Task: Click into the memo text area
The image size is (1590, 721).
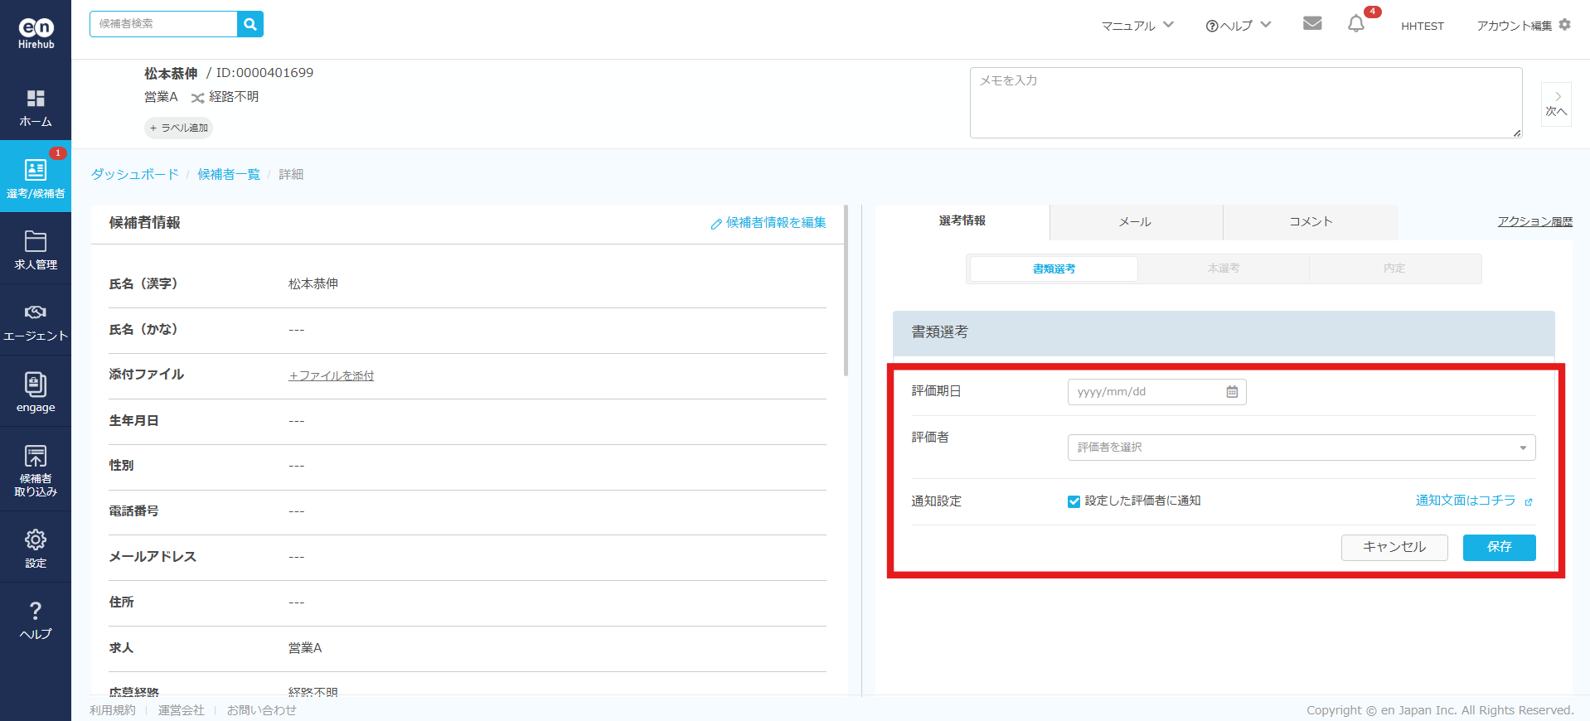Action: 1245,103
